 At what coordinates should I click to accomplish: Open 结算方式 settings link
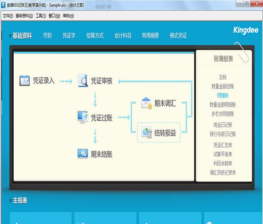click(x=95, y=35)
